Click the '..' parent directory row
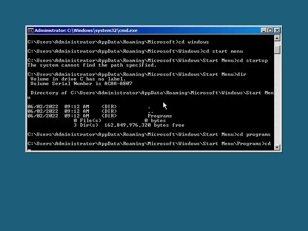The width and height of the screenshot is (308, 231). [90, 111]
